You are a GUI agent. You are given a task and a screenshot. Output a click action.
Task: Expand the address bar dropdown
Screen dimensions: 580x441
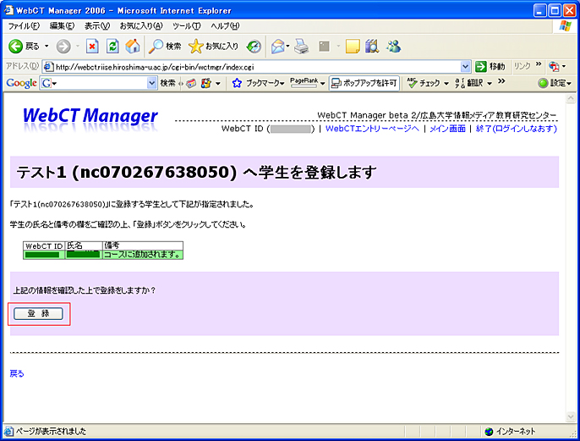[x=465, y=67]
